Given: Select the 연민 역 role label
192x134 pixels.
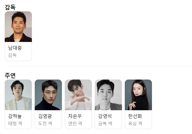Looking at the screenshot, I should (x=75, y=123).
